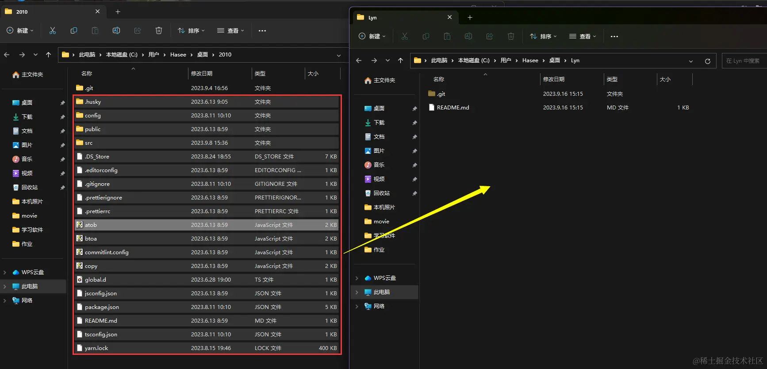Go forward in the Lyn window
Viewport: 767px width, 369px height.
[374, 60]
